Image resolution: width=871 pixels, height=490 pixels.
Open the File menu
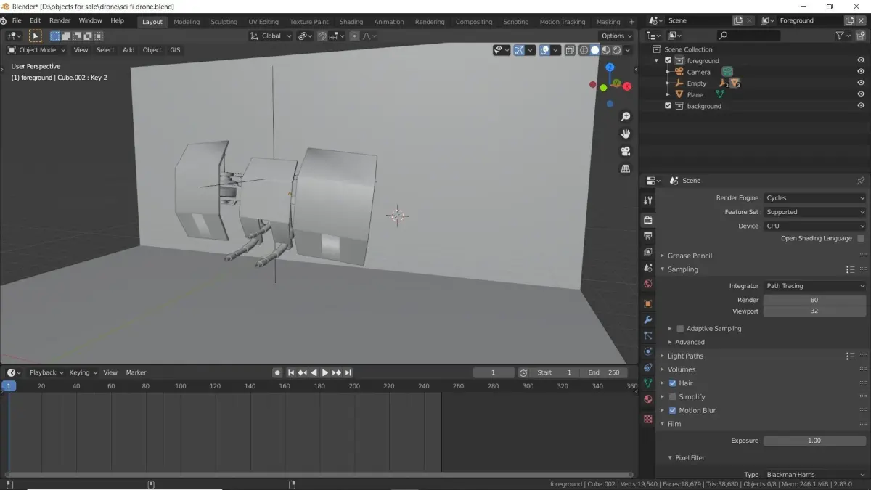(x=16, y=20)
